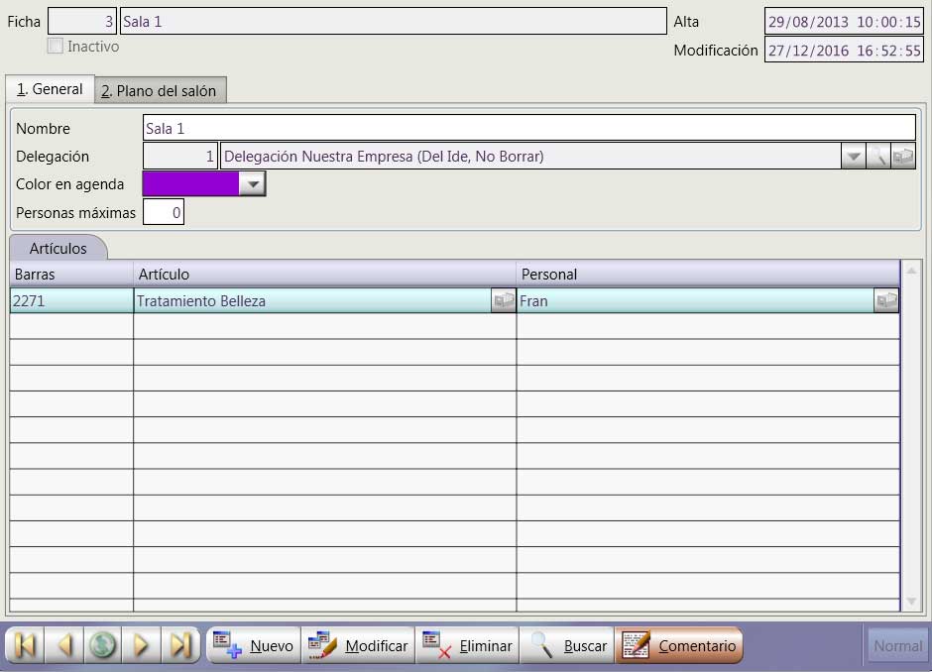Click the Personas máximas field

(164, 212)
